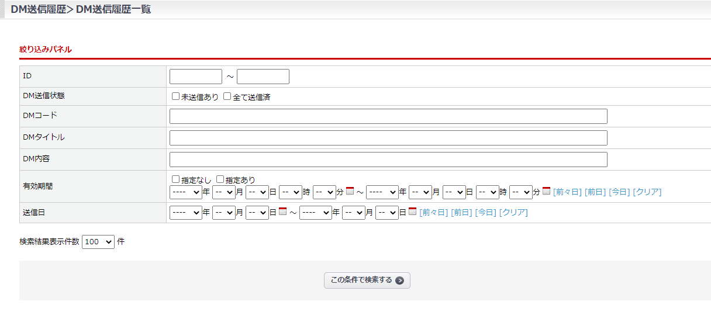Open calendar for 有効期間 end date

[547, 191]
